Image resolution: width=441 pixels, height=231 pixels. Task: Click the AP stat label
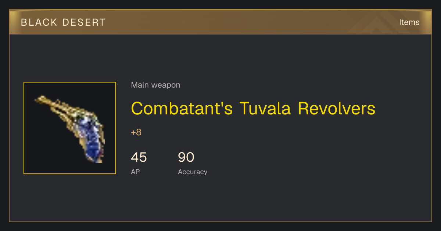coord(135,172)
